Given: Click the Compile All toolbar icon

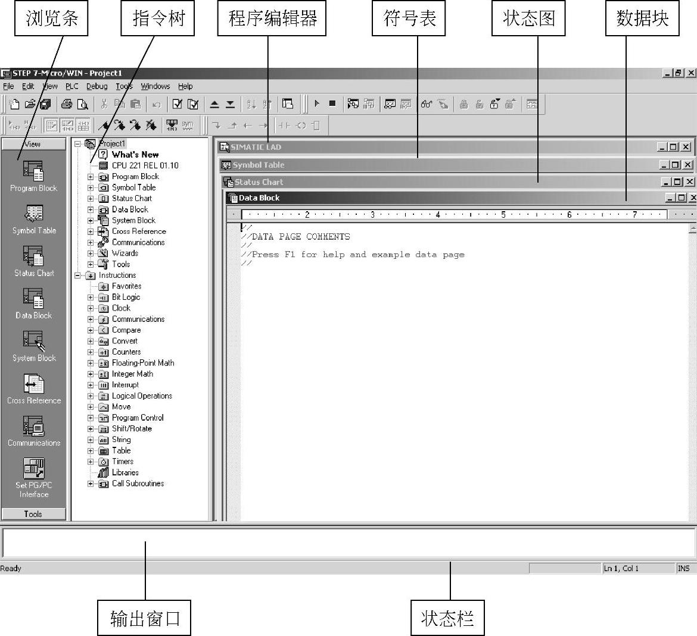Looking at the screenshot, I should [x=194, y=104].
